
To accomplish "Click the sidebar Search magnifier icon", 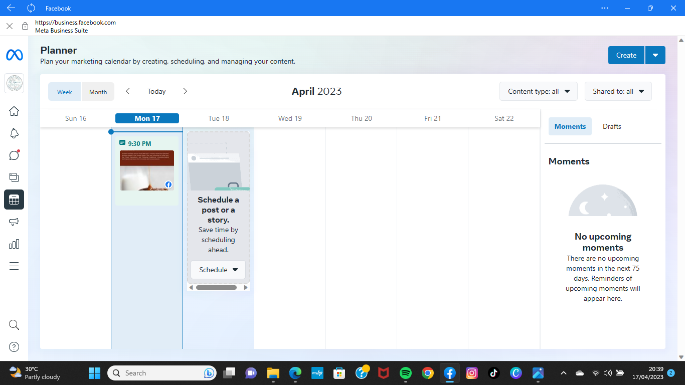I will (x=14, y=325).
